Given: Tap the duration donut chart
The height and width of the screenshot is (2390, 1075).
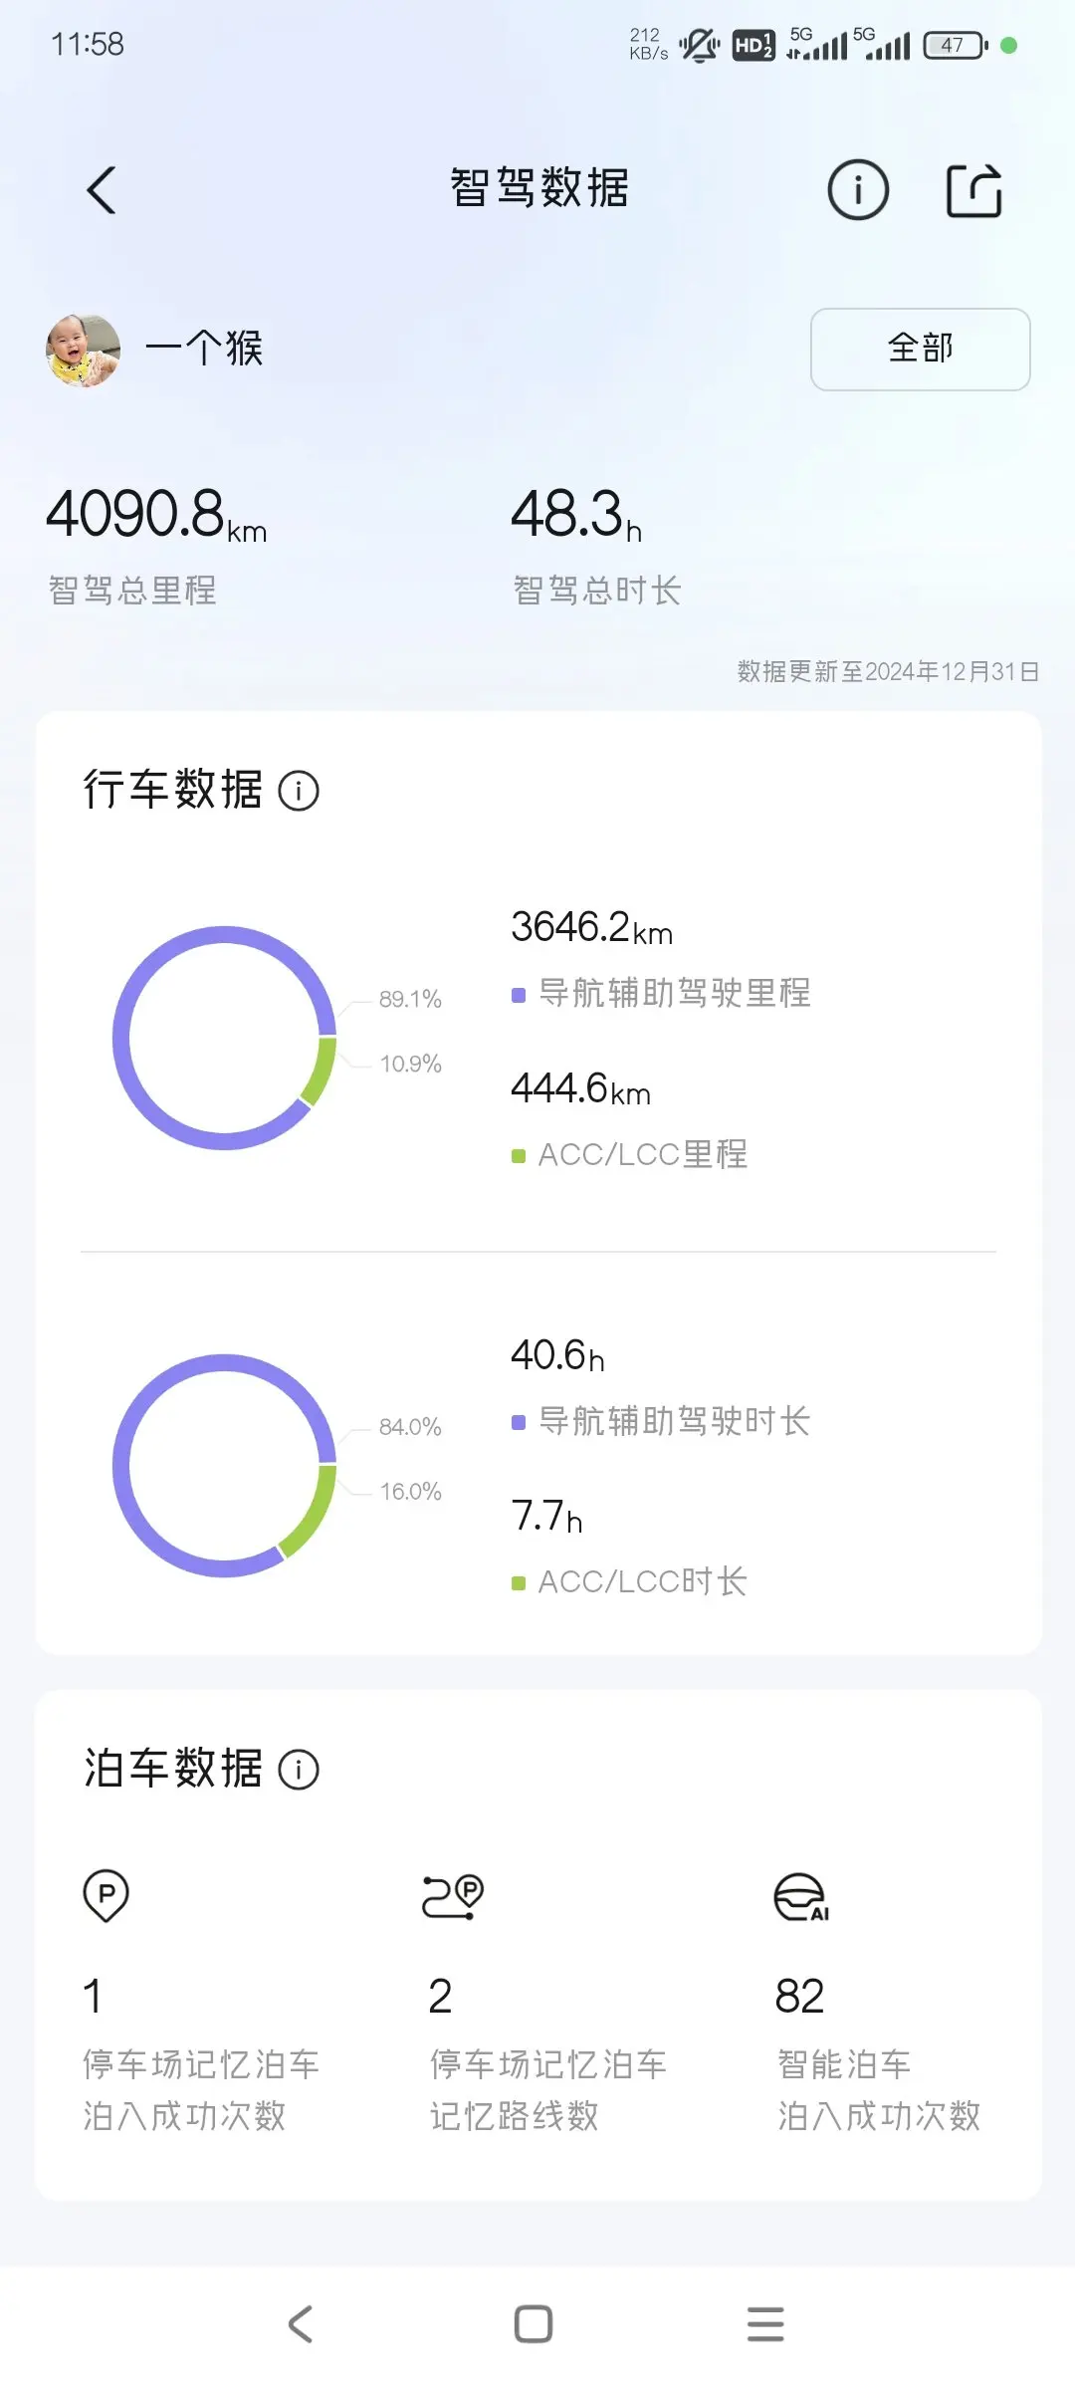Looking at the screenshot, I should coord(225,1466).
